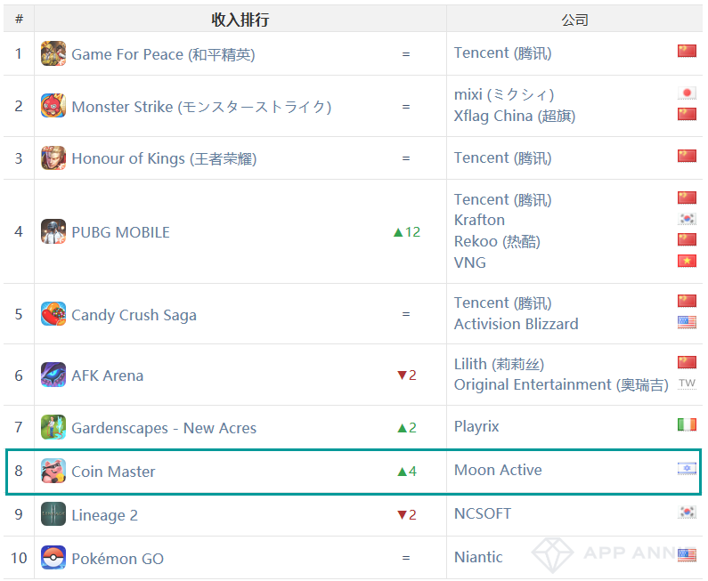Open the Krafton company link

click(479, 220)
